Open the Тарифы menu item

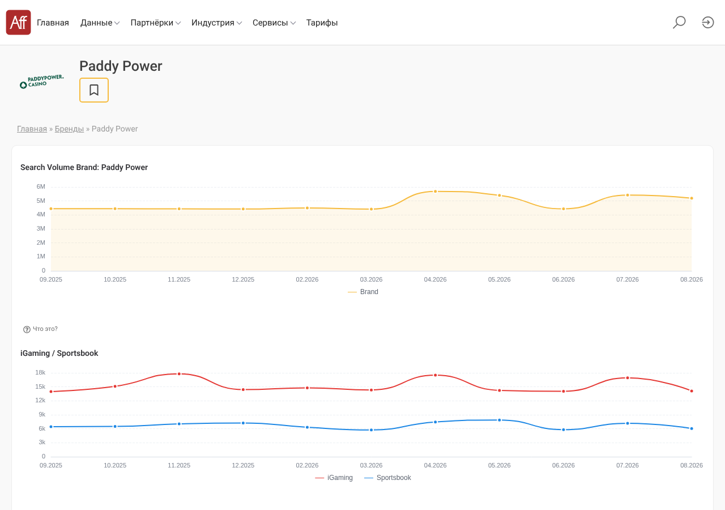tap(322, 23)
